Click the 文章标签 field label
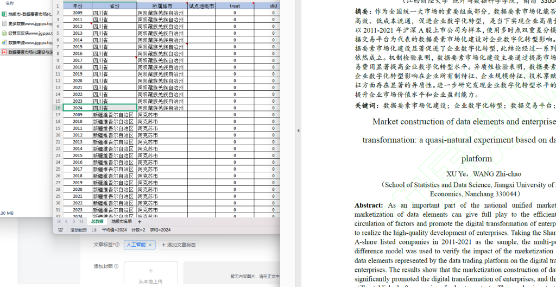 (x=103, y=245)
